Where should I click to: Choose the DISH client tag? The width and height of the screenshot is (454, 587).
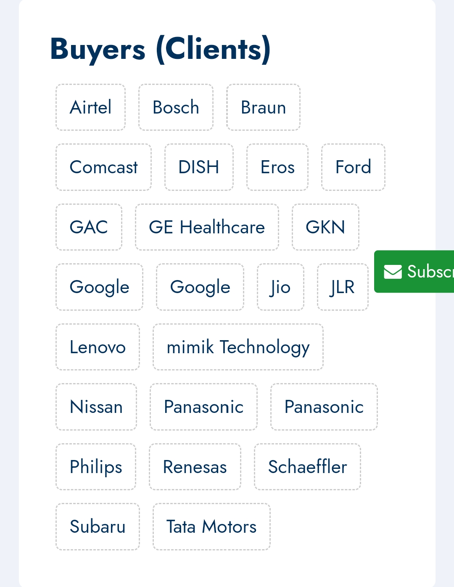pyautogui.click(x=199, y=167)
